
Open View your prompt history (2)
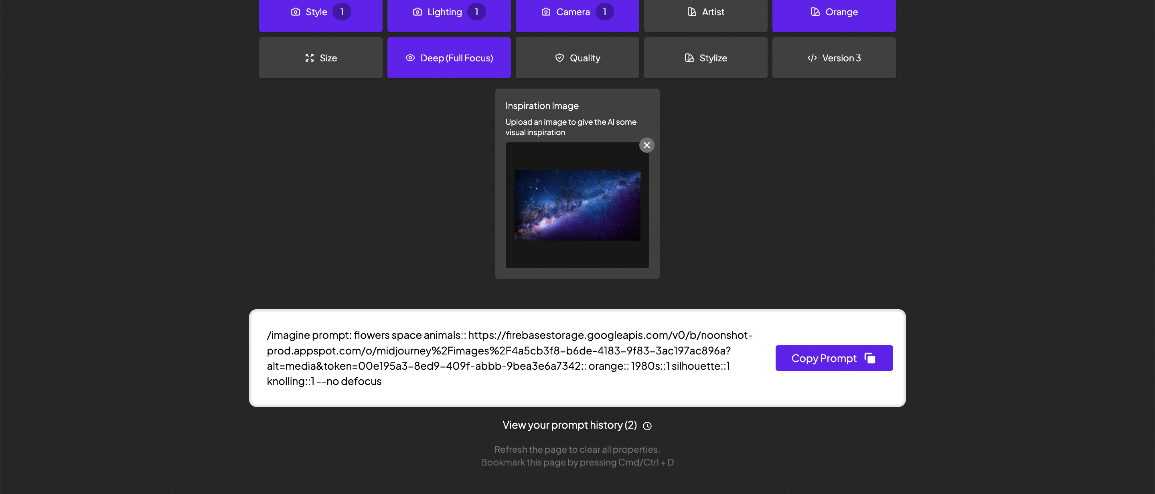(x=577, y=425)
